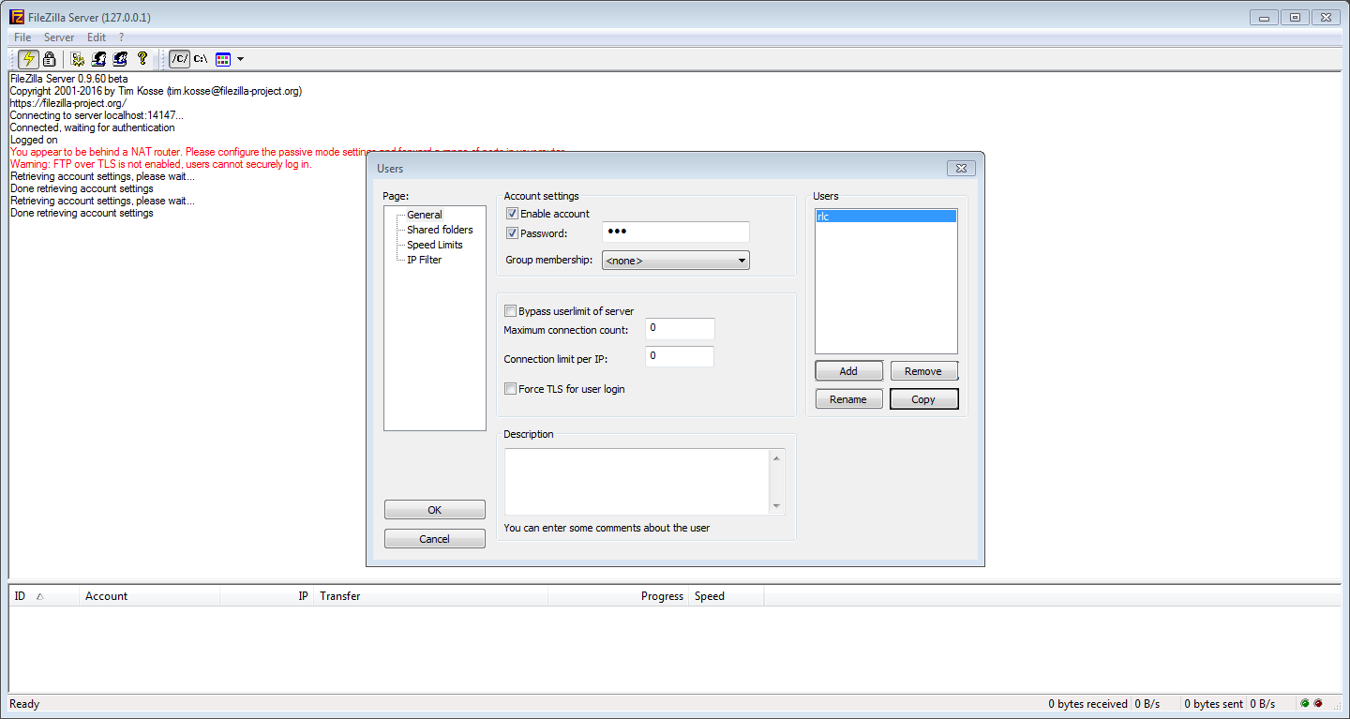The height and width of the screenshot is (719, 1350).
Task: Select the /C/ path display toolbar button
Action: point(179,58)
